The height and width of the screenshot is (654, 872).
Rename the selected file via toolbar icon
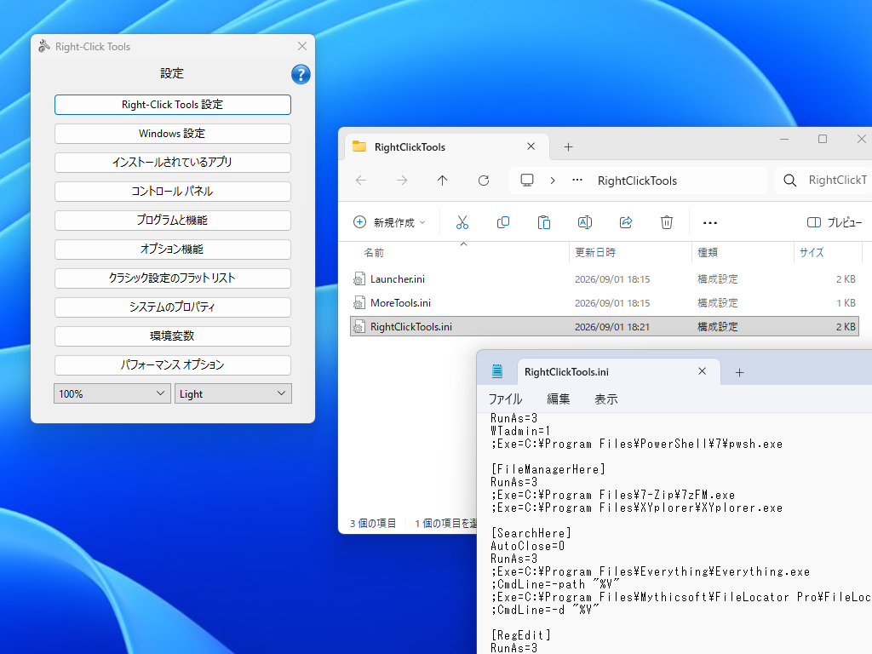point(585,222)
